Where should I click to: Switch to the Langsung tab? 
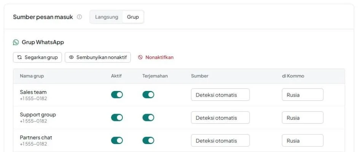coord(107,17)
